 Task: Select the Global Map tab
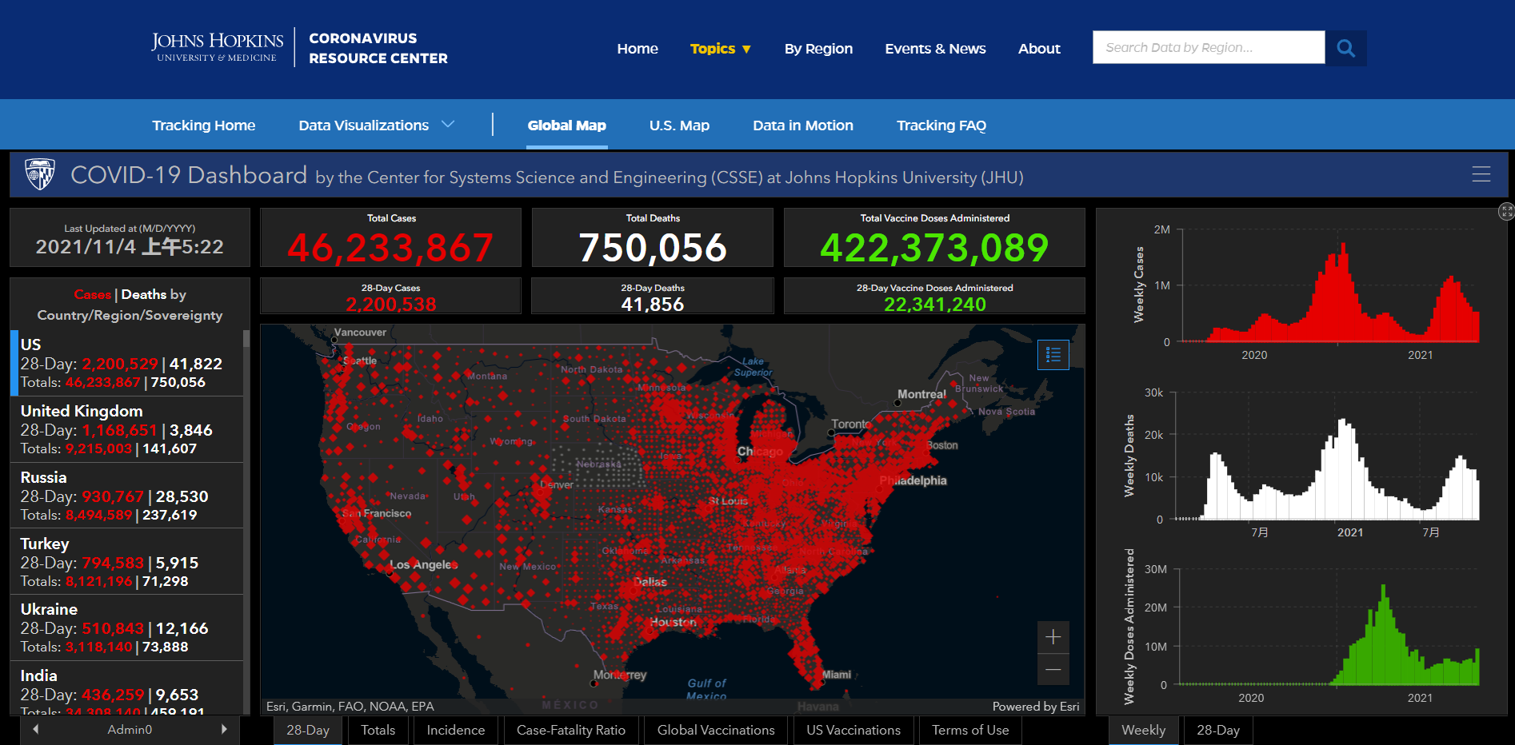coord(567,125)
